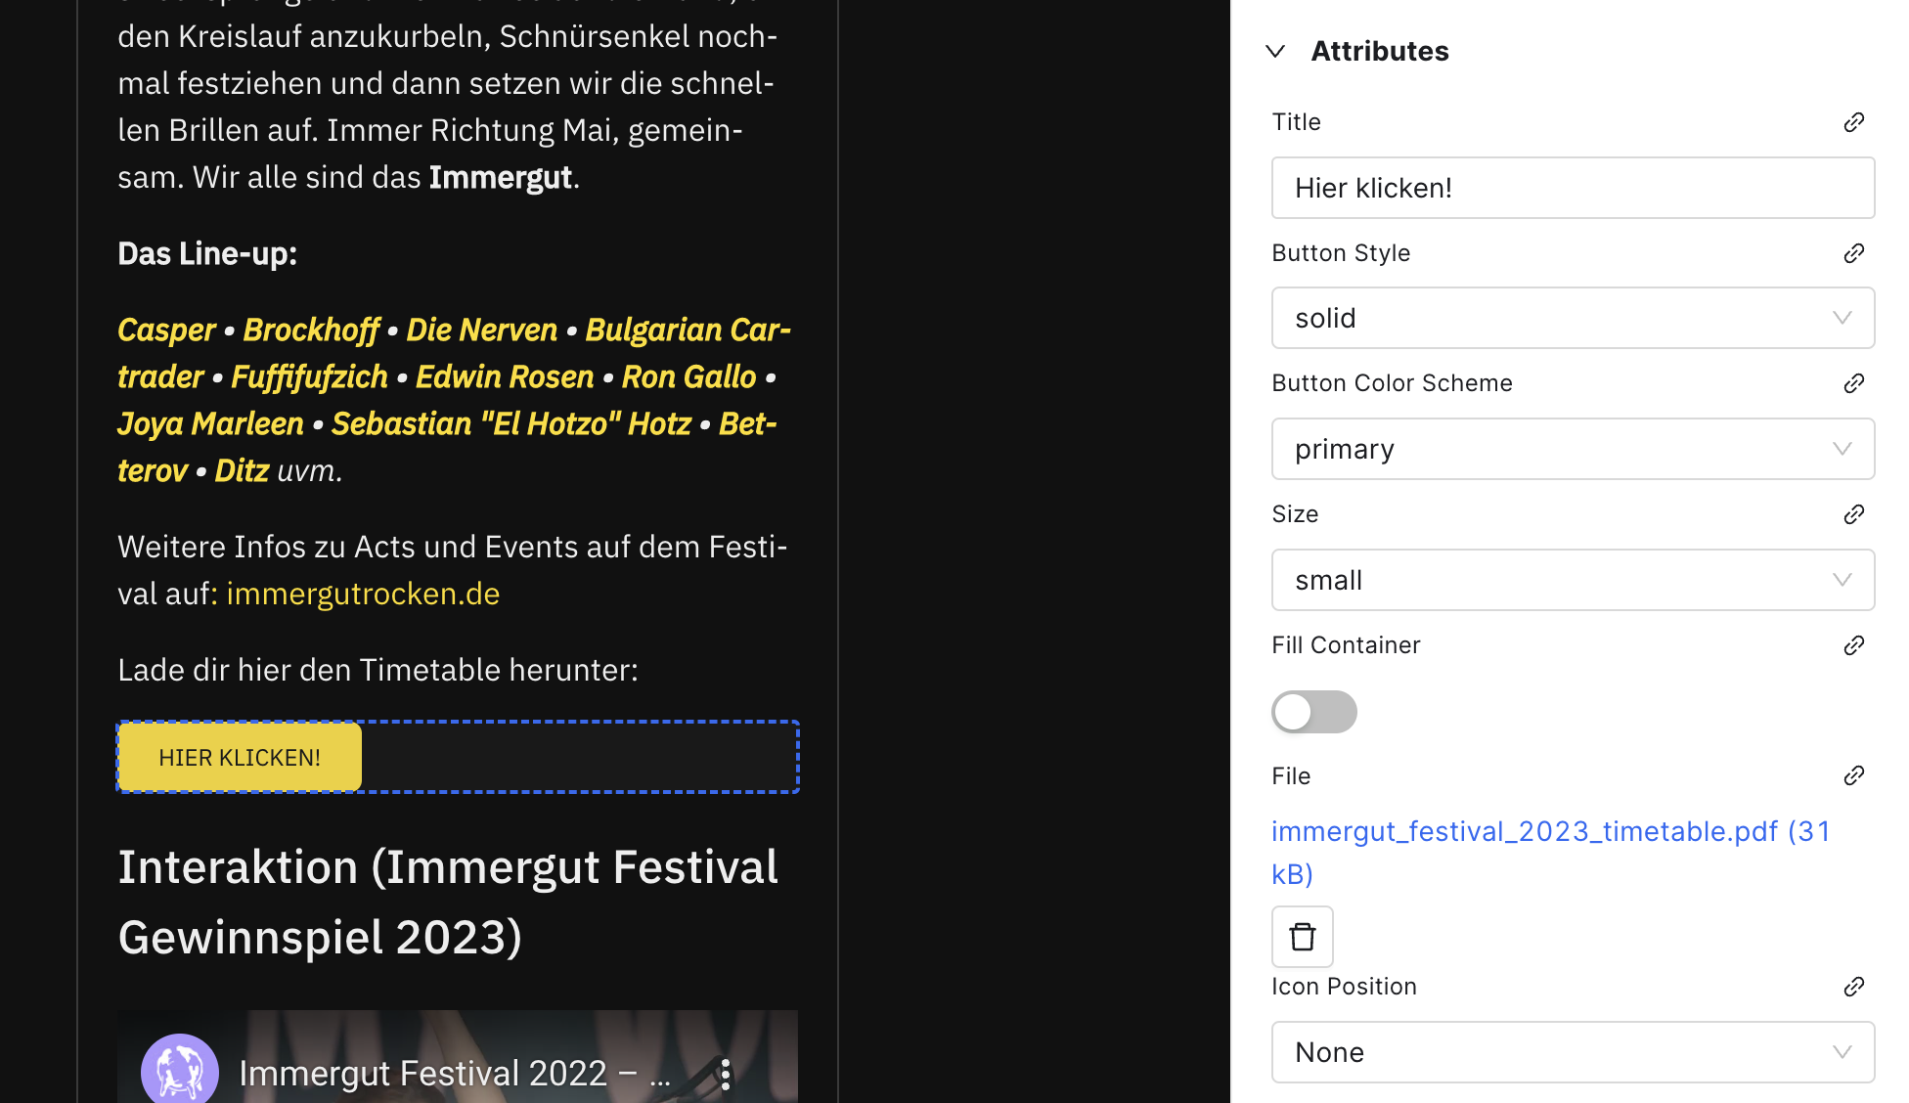Click the Interaktion Gewinnspiel 2023 heading
The height and width of the screenshot is (1103, 1909).
(x=448, y=902)
